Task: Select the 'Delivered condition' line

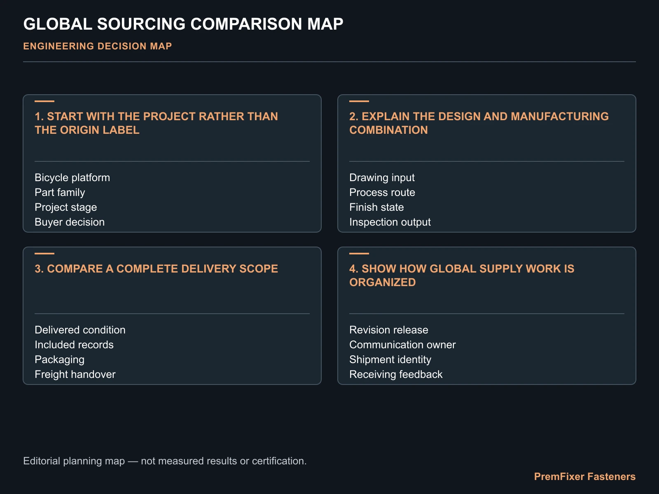Action: pos(80,330)
